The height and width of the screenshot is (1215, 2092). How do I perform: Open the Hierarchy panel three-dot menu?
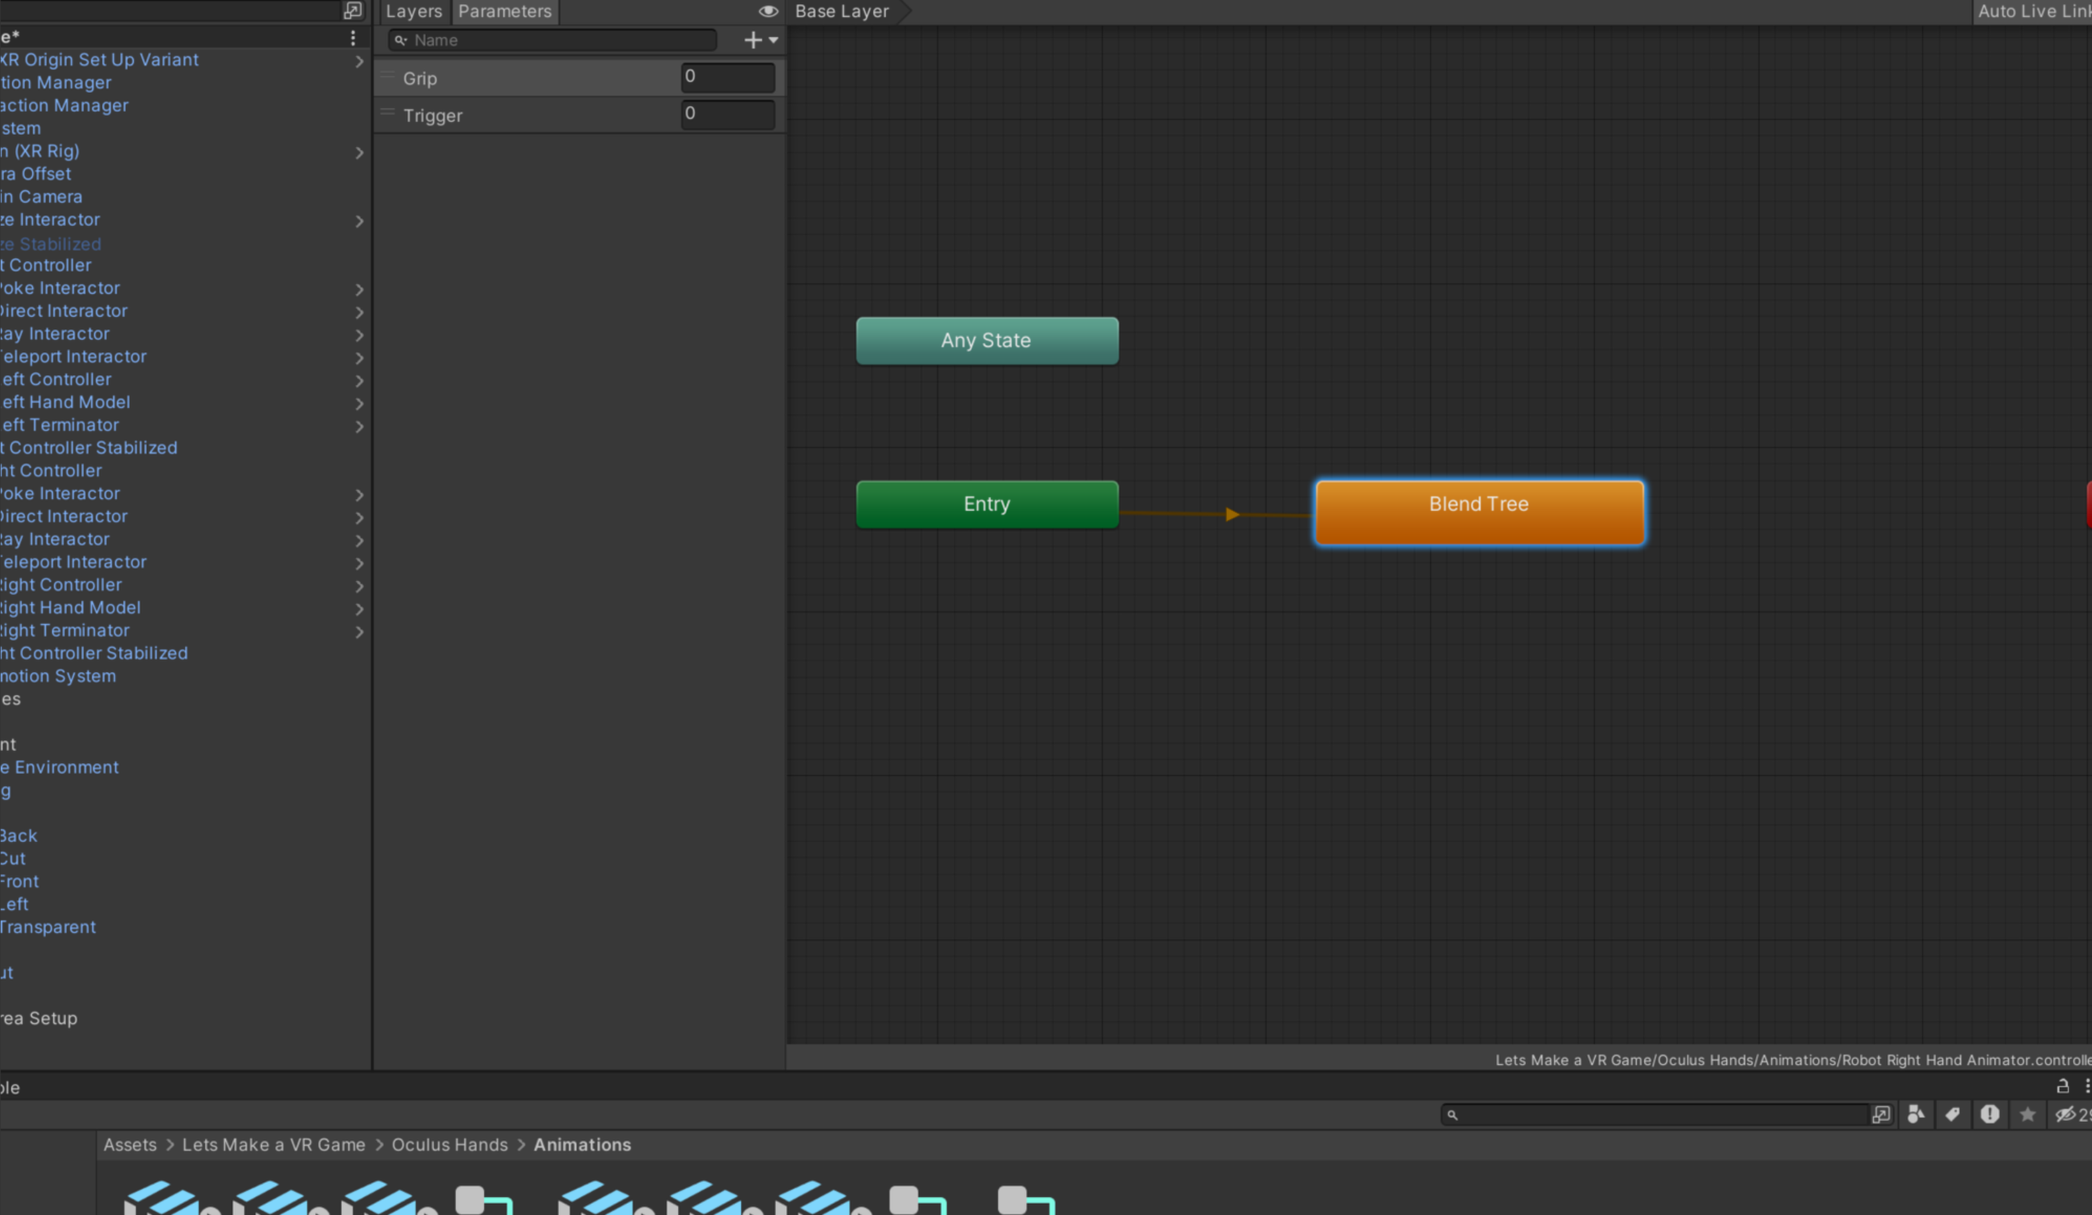point(353,38)
